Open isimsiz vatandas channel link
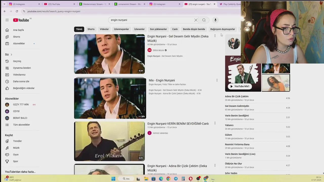The width and height of the screenshot is (324, 182). 160,133
